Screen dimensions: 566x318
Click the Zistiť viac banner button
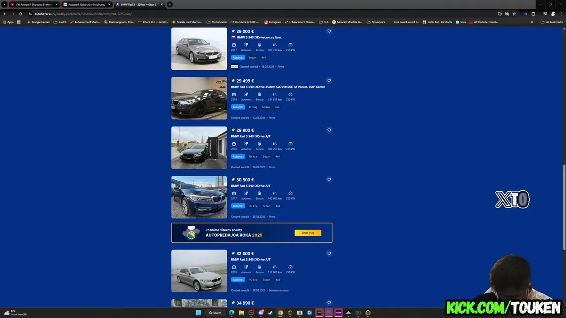point(308,233)
